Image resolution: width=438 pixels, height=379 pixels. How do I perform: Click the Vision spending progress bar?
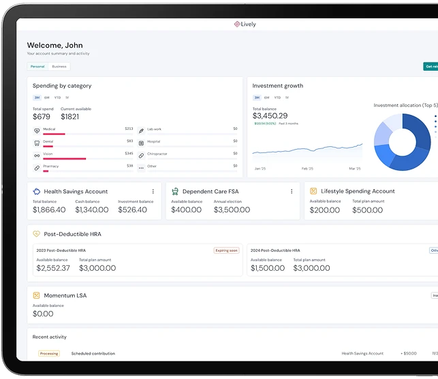point(88,159)
